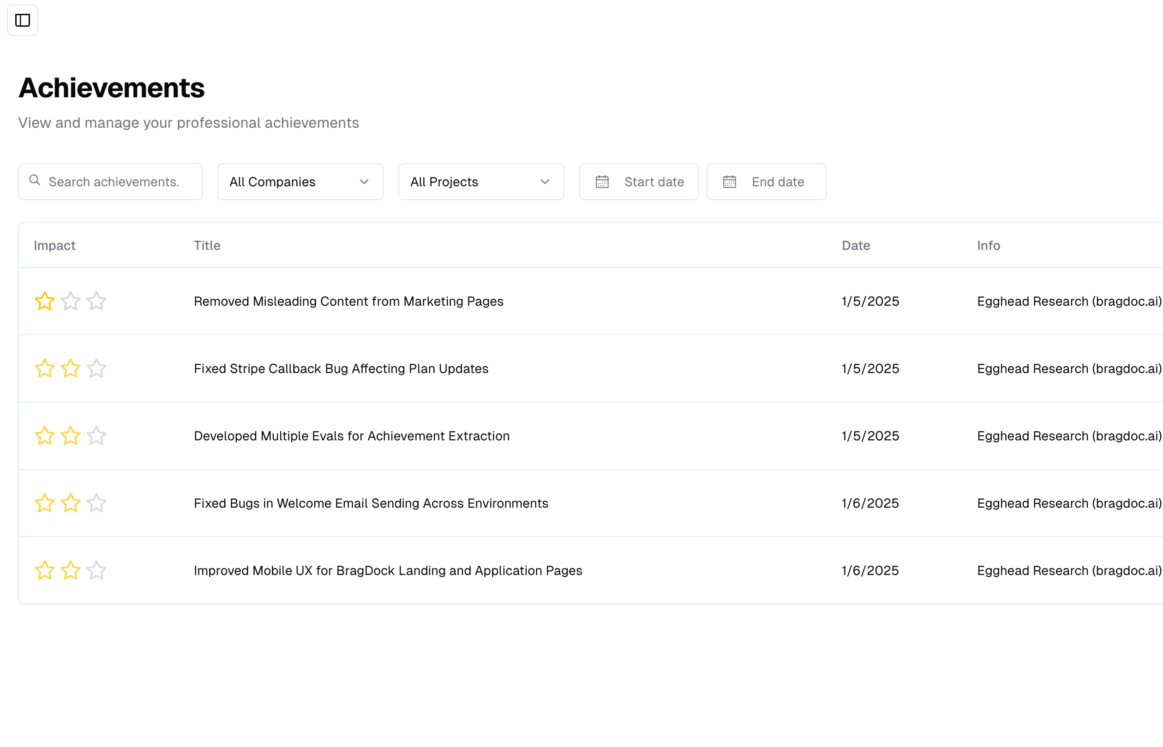
Task: Click the search magnifier icon
Action: click(x=35, y=180)
